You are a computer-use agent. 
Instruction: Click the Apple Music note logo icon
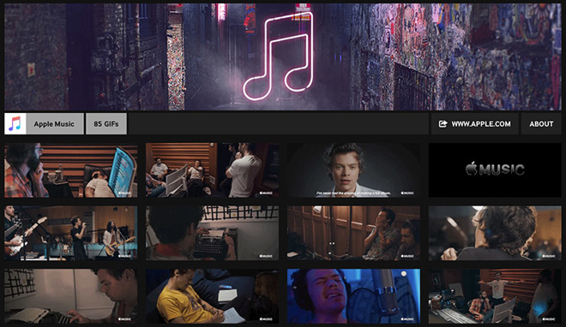point(15,123)
